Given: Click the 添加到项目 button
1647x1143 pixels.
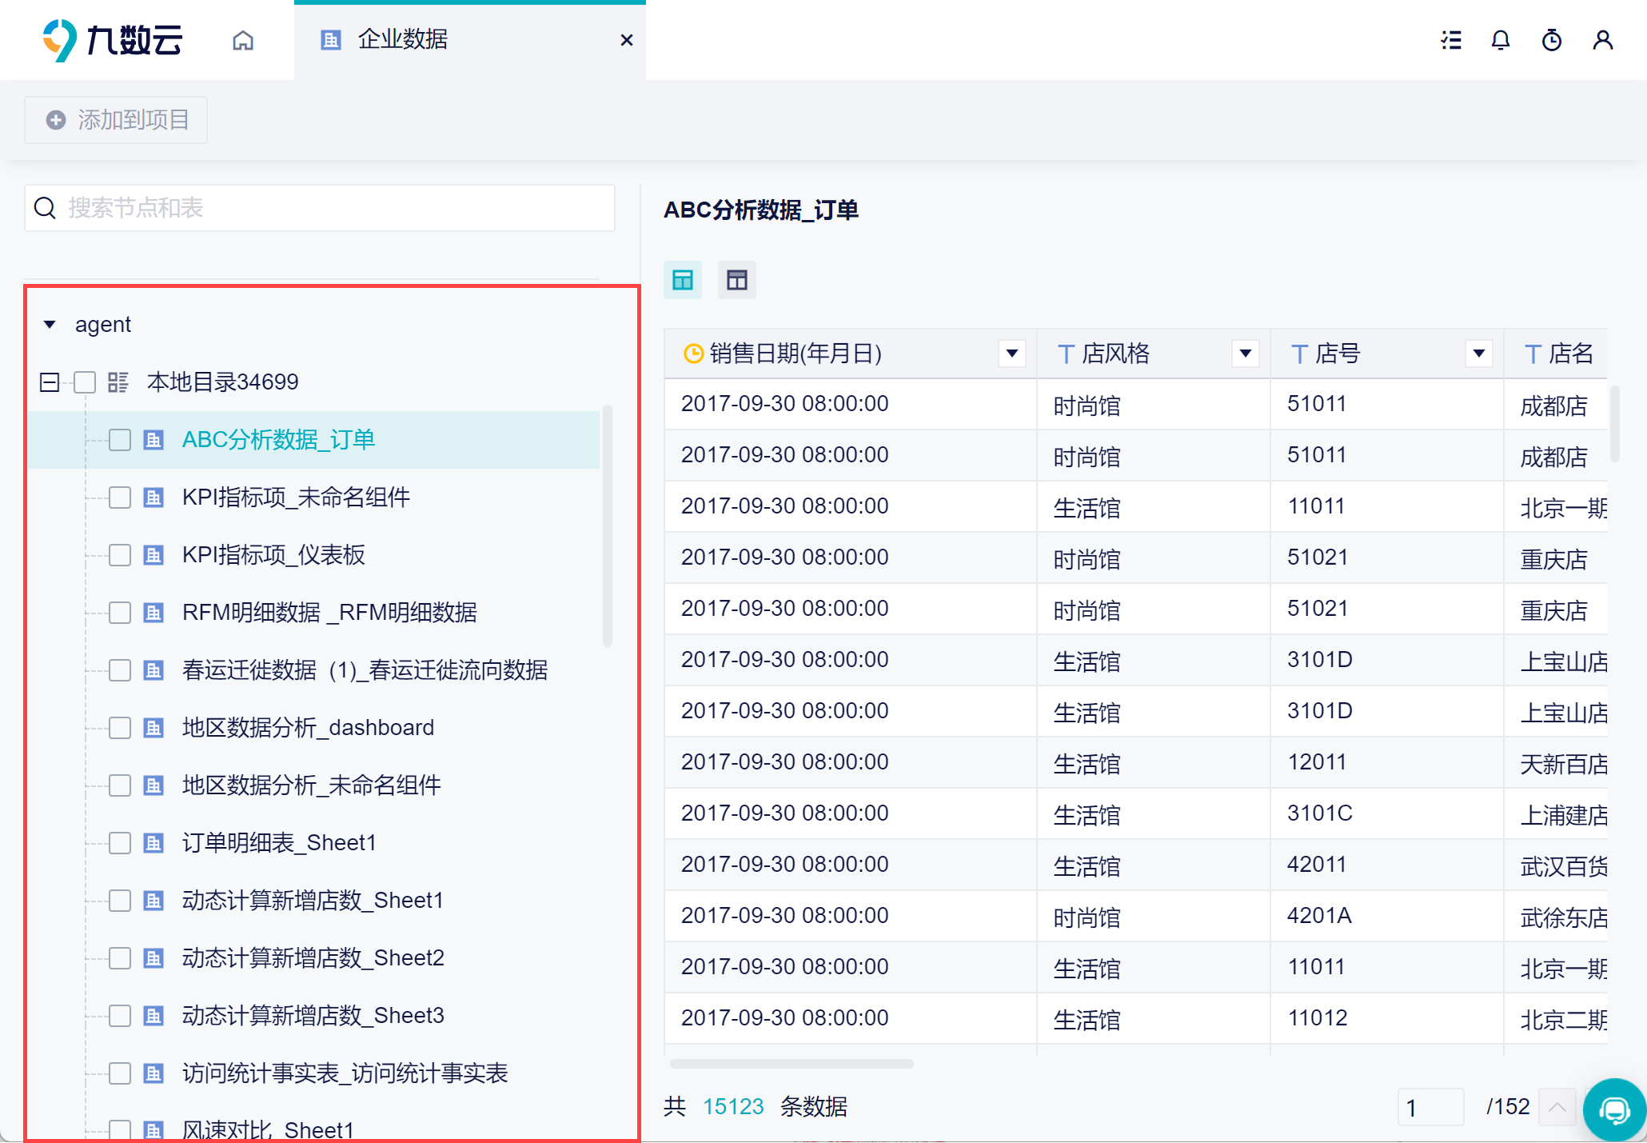Looking at the screenshot, I should [117, 120].
